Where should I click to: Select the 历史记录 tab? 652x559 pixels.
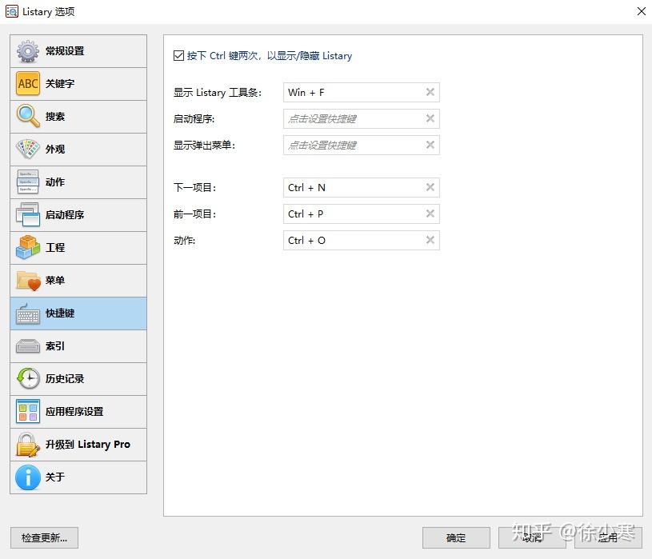[78, 379]
